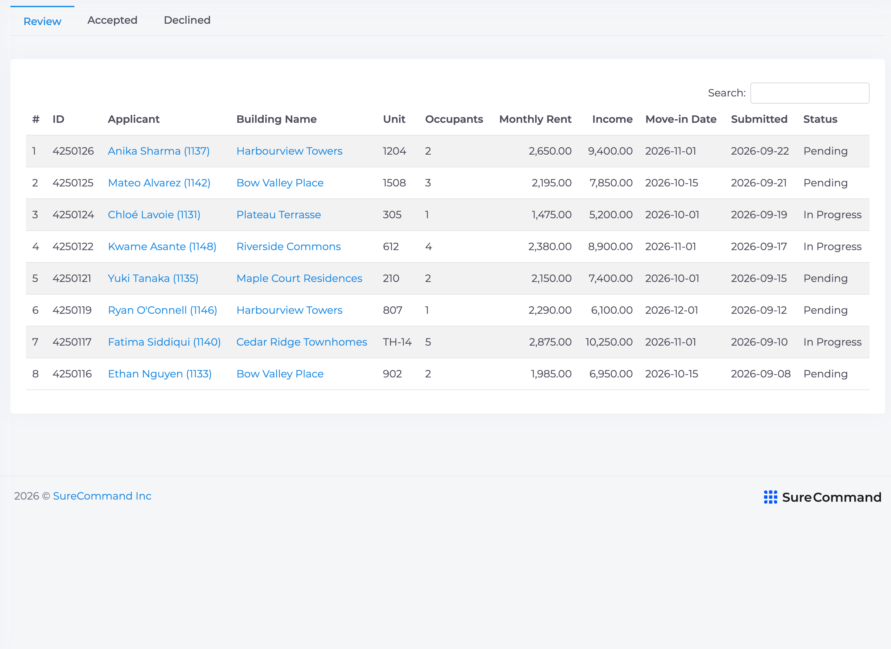The width and height of the screenshot is (891, 649).
Task: Open Bow Valley Place in Ethan Nguyen's row
Action: coord(280,374)
